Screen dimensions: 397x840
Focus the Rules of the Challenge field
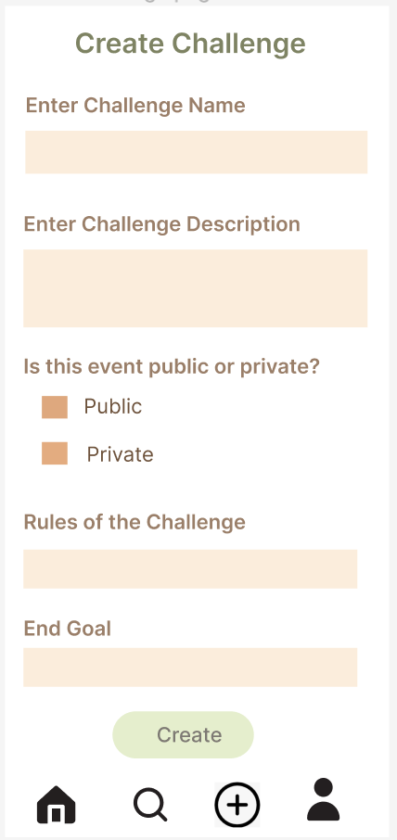[190, 569]
